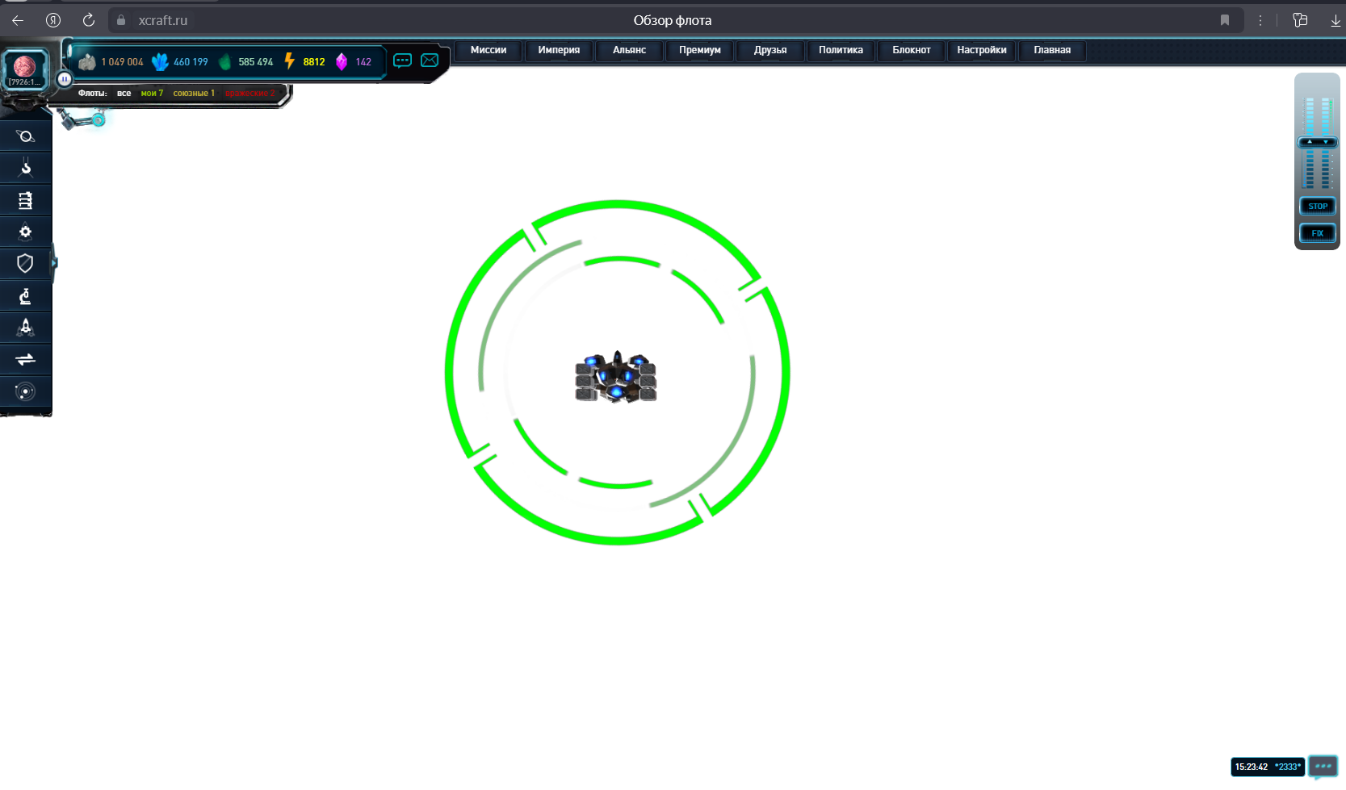Open the bottom-right chat panel button
The height and width of the screenshot is (790, 1346).
[1323, 767]
